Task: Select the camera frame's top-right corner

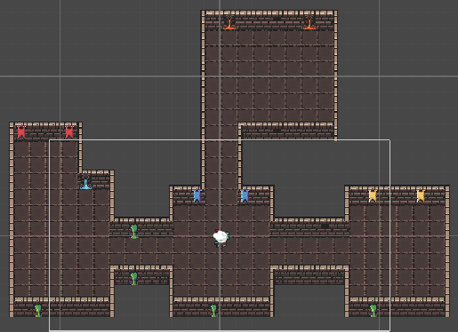Action: coord(390,139)
